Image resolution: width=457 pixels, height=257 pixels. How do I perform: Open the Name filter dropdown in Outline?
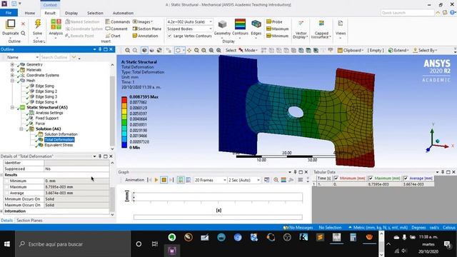point(22,57)
